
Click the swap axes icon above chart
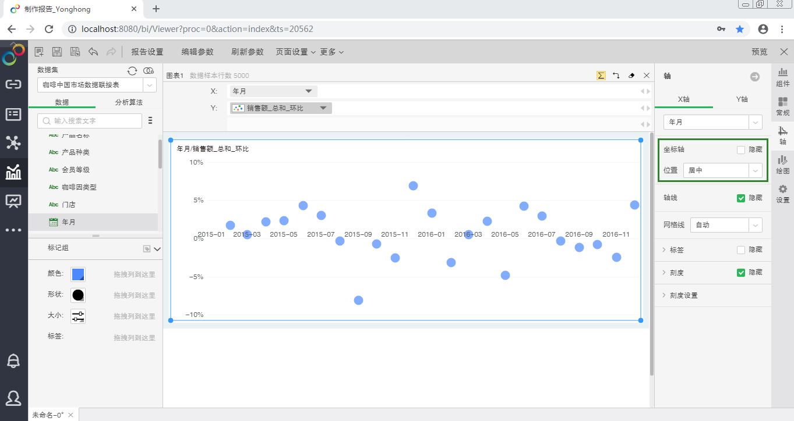(616, 76)
